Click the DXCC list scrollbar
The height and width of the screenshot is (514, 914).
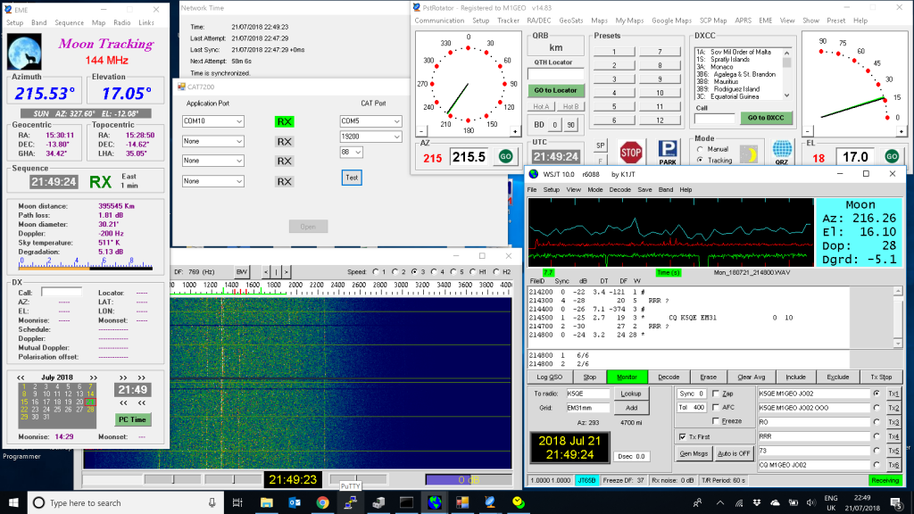coord(787,74)
